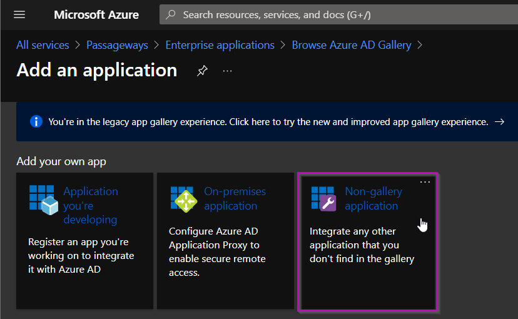Click the info icon in the legacy banner
The image size is (518, 319).
[36, 121]
